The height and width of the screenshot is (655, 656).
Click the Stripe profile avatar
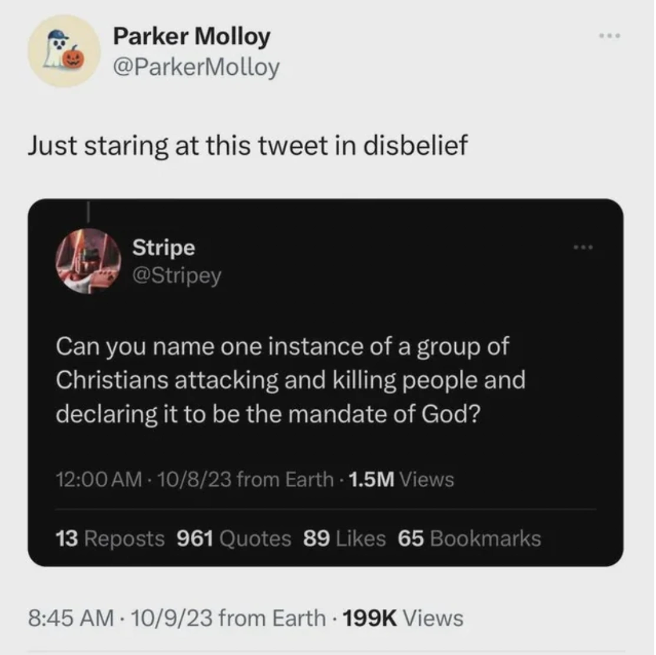point(88,260)
